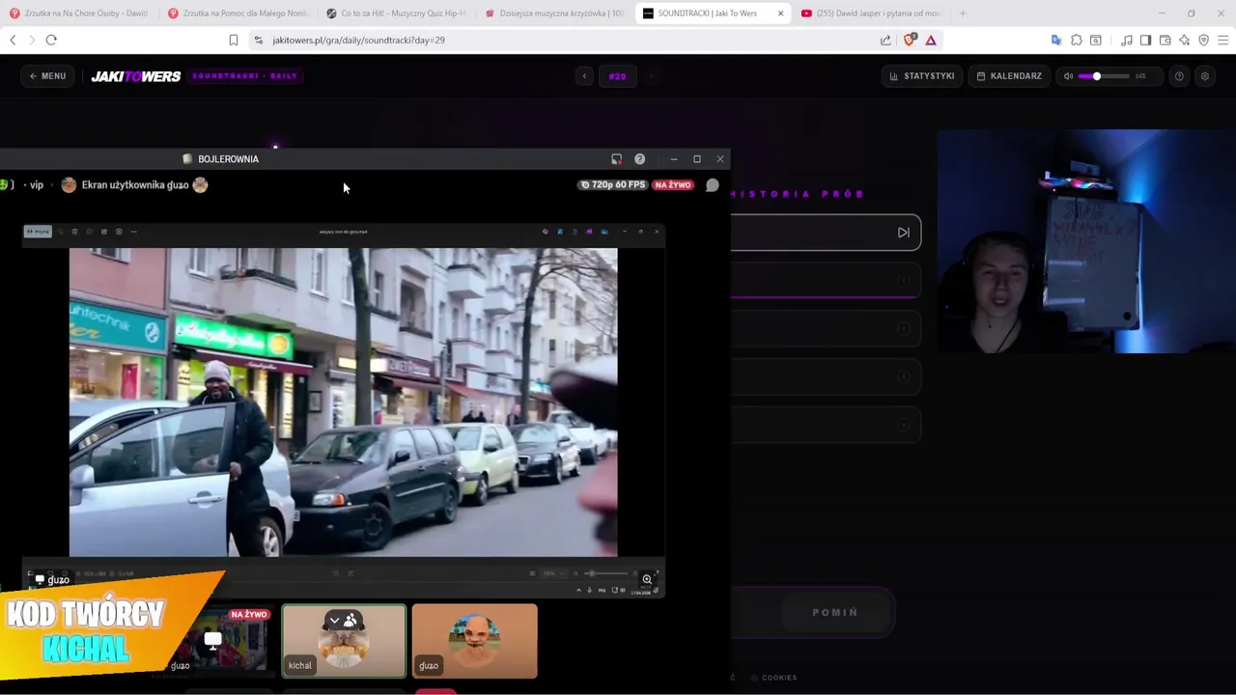
Task: Open a new browser tab
Action: click(962, 14)
